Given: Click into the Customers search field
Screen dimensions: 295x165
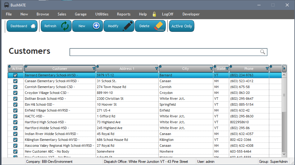Looking at the screenshot, I should [x=165, y=52].
